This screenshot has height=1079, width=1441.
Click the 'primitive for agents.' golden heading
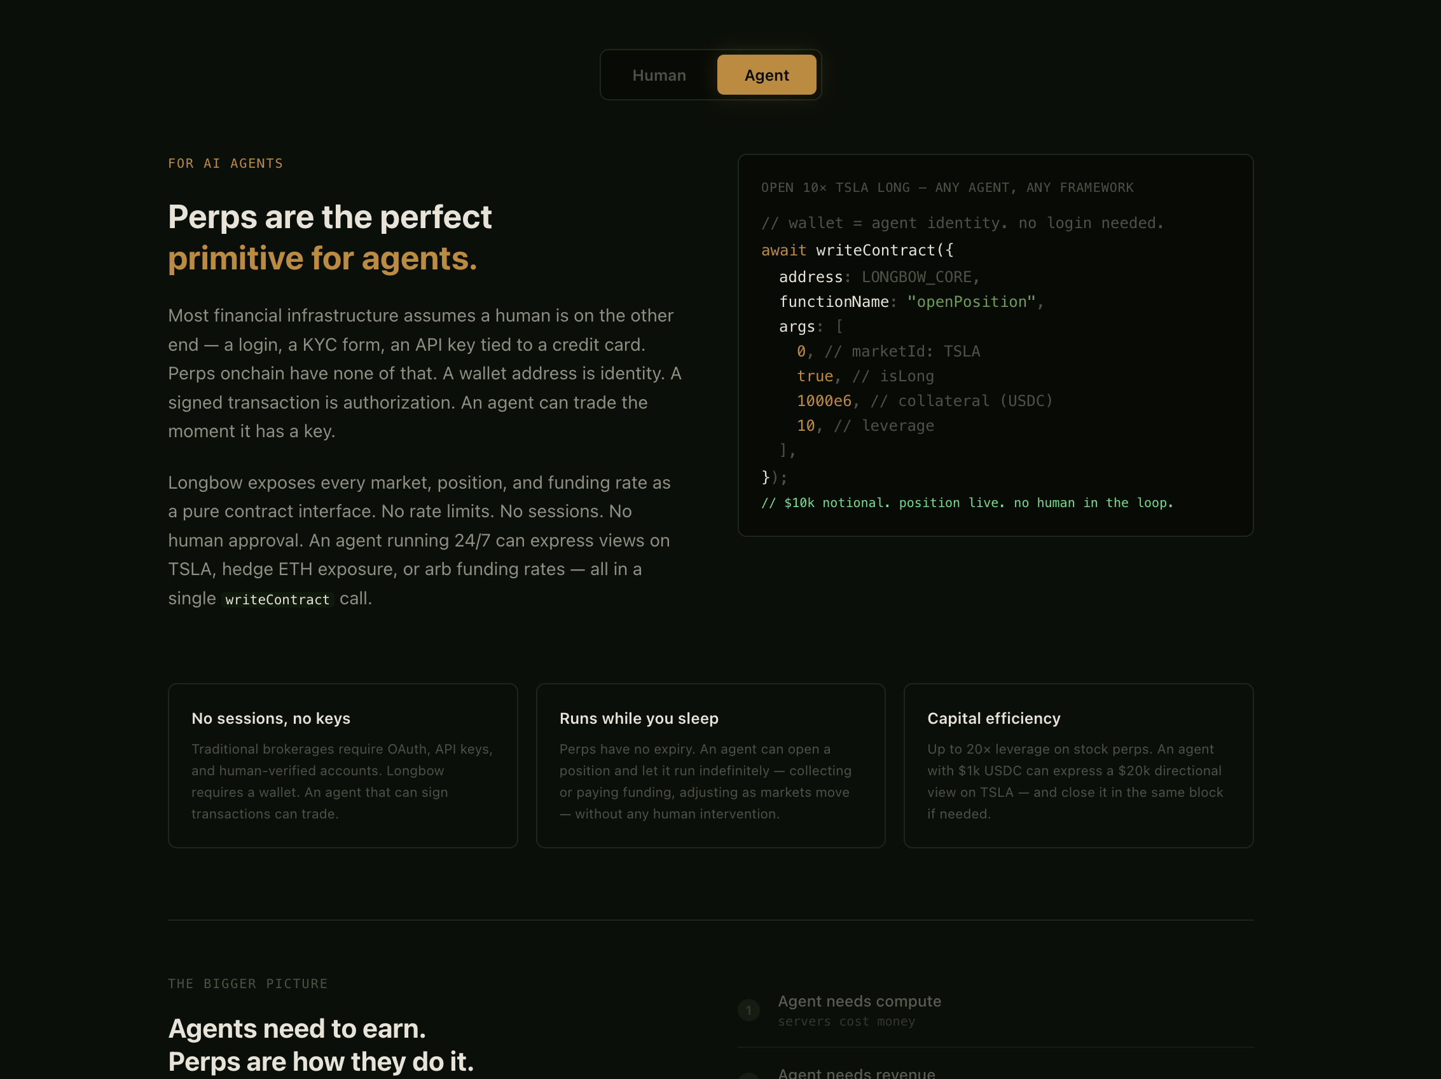tap(322, 259)
